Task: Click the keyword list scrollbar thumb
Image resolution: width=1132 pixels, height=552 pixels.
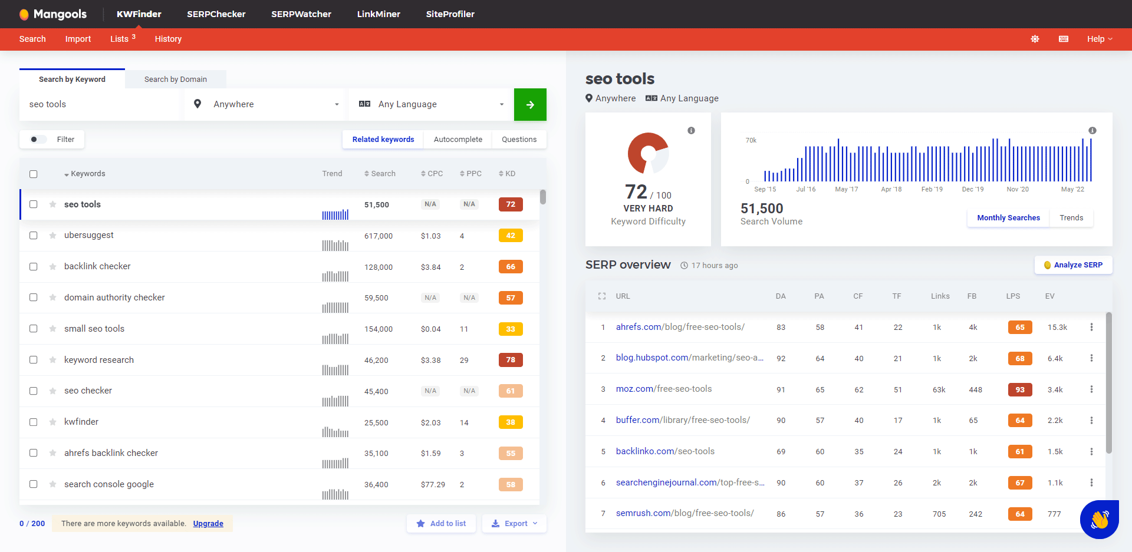Action: (x=542, y=197)
